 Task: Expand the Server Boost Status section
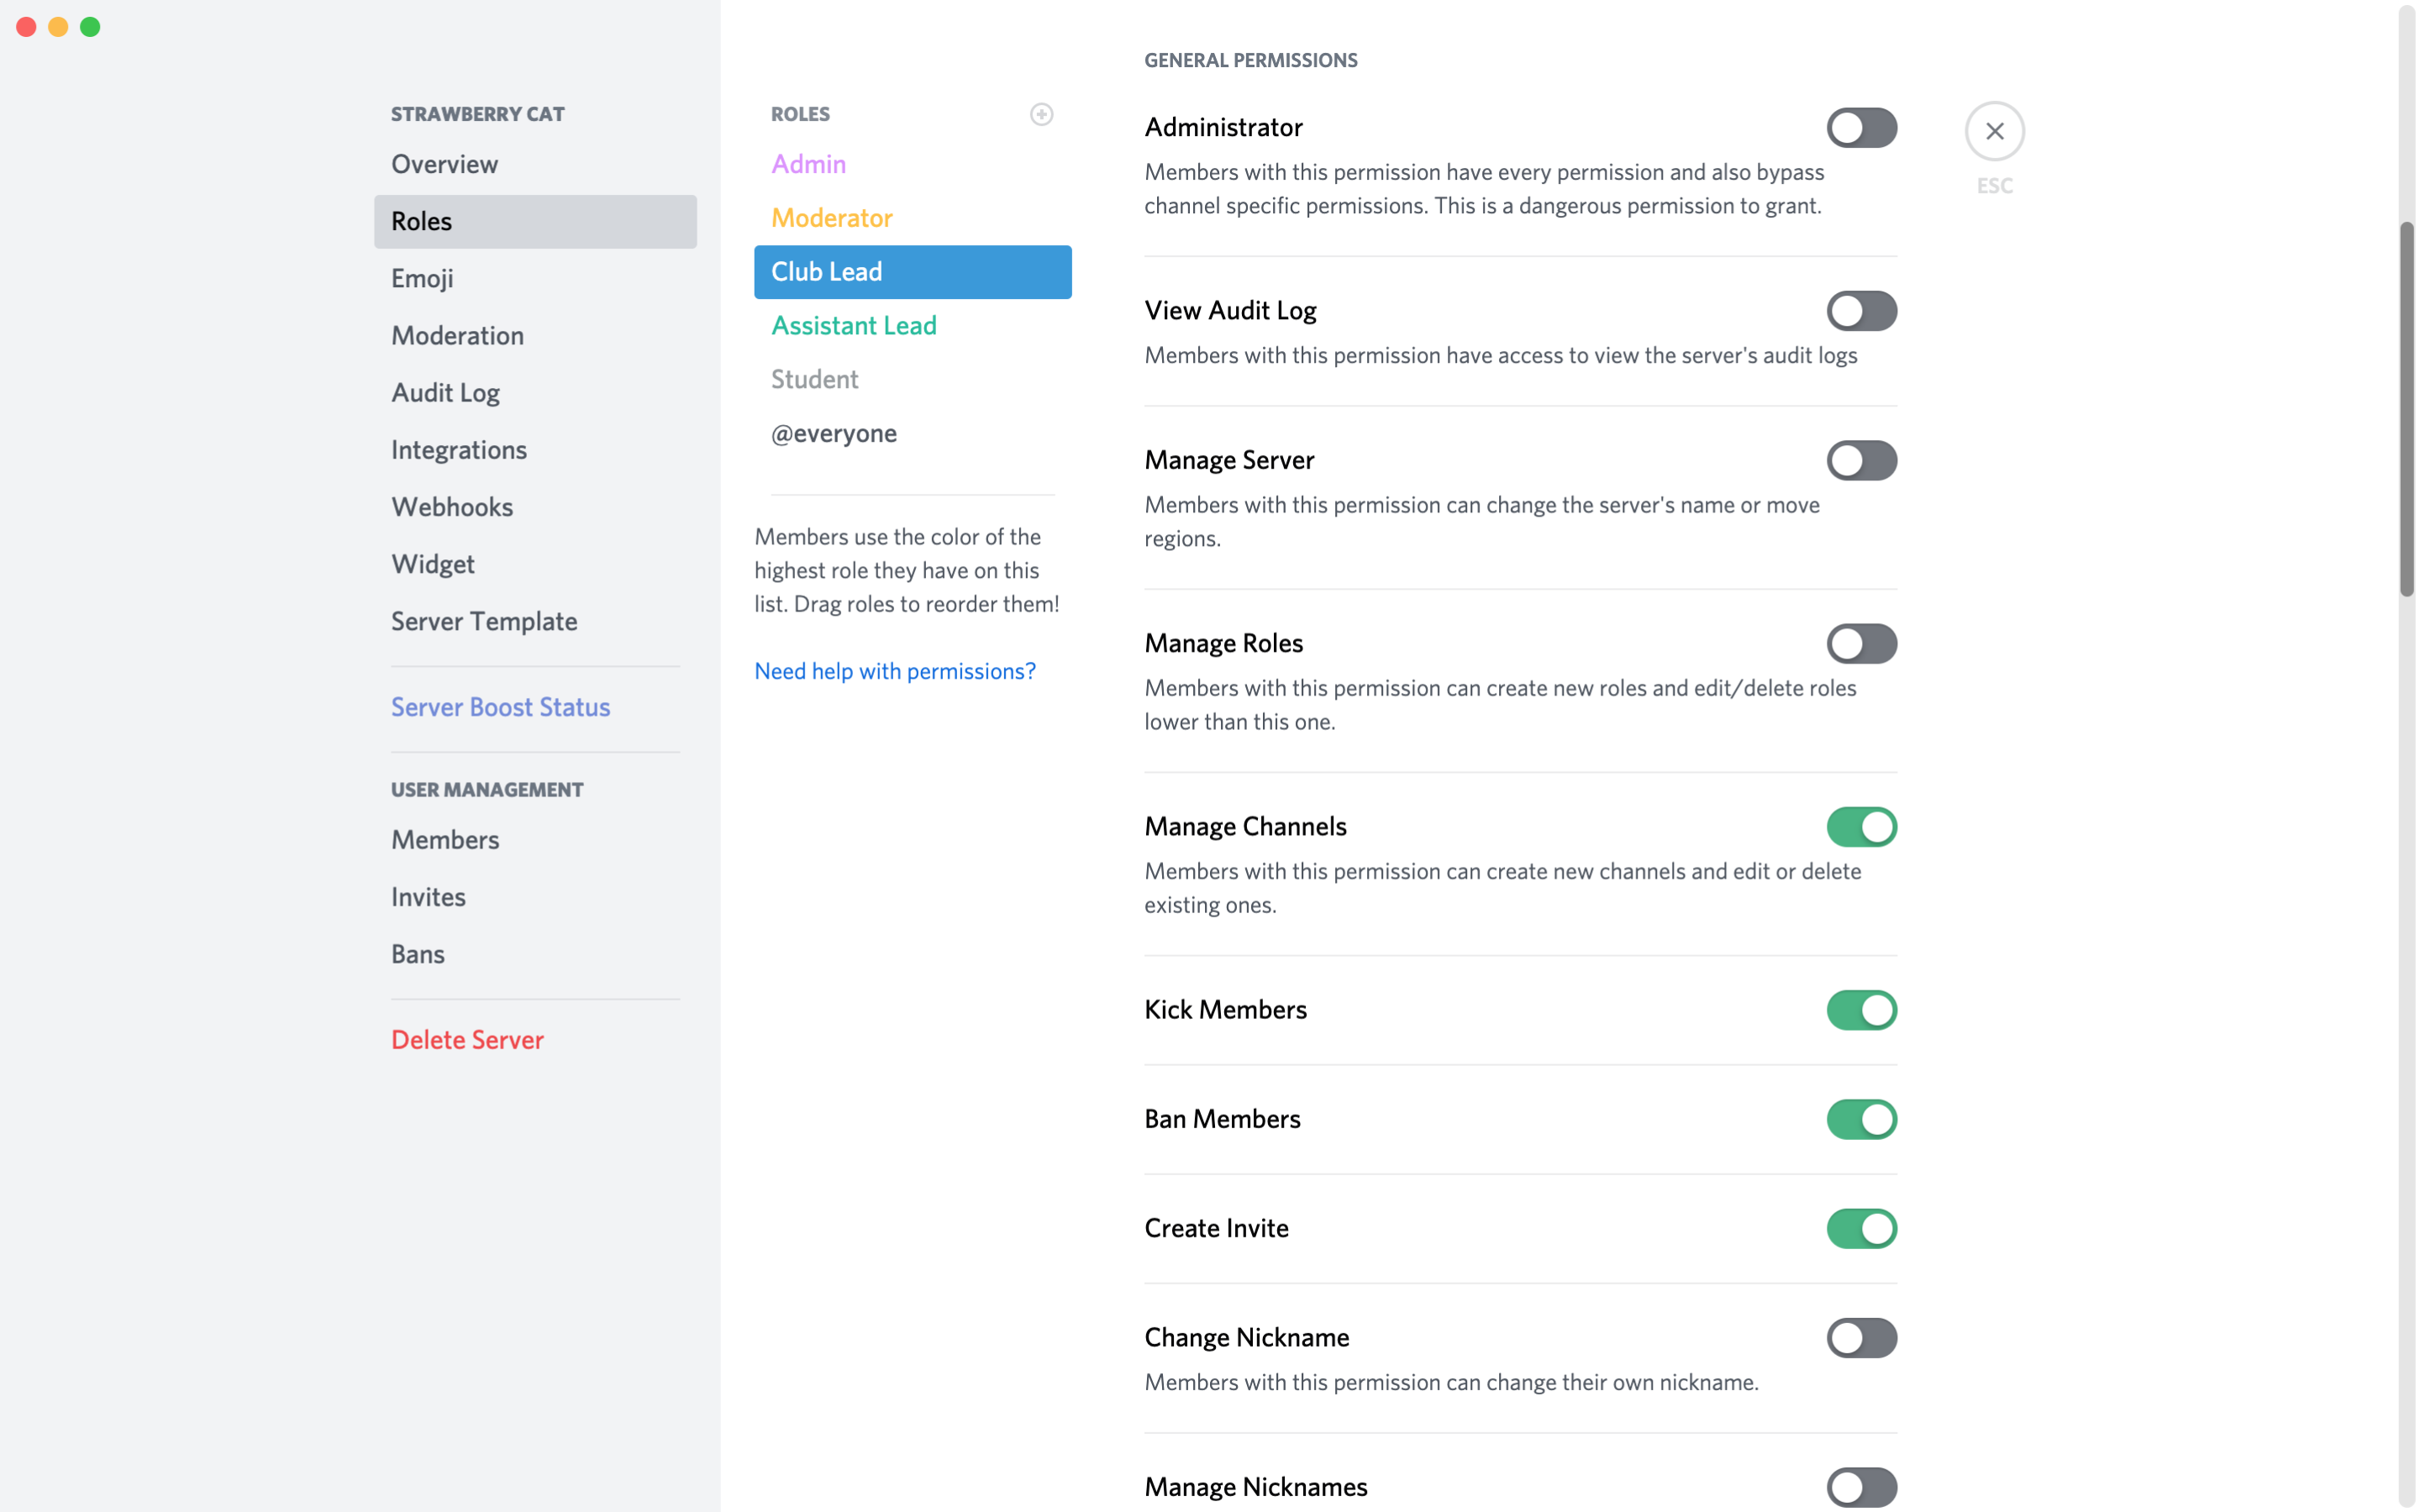pyautogui.click(x=502, y=706)
